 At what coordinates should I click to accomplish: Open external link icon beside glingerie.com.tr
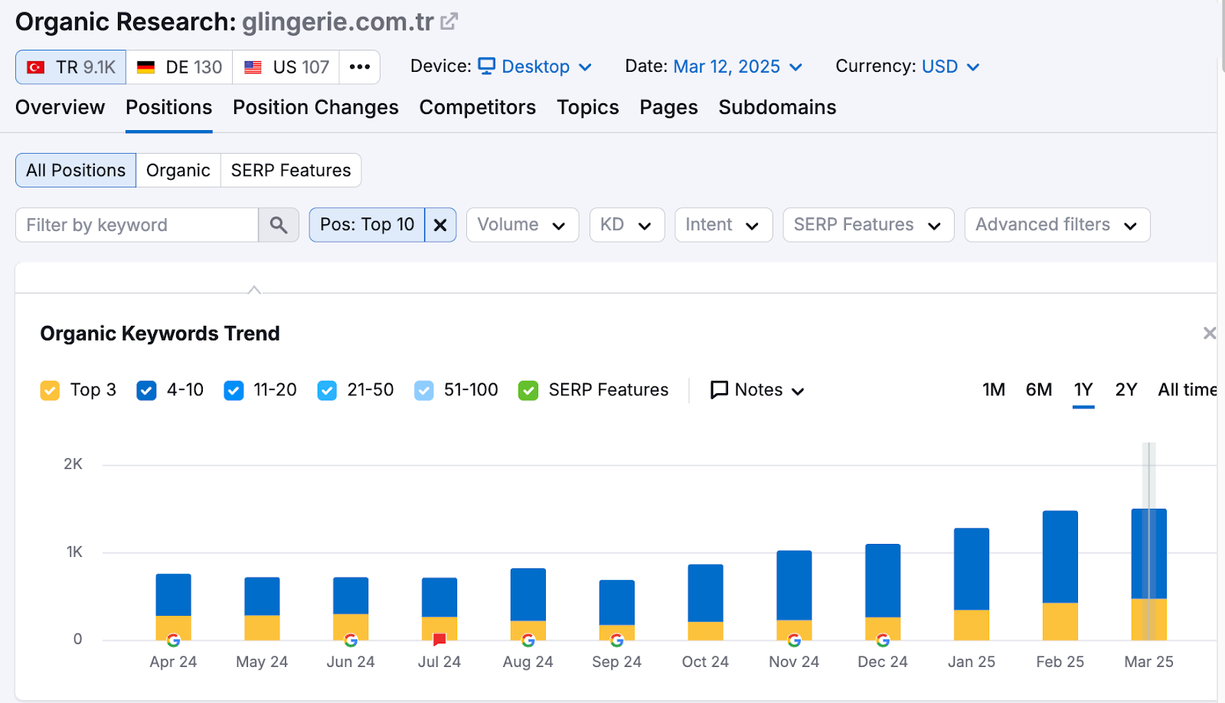(x=449, y=21)
